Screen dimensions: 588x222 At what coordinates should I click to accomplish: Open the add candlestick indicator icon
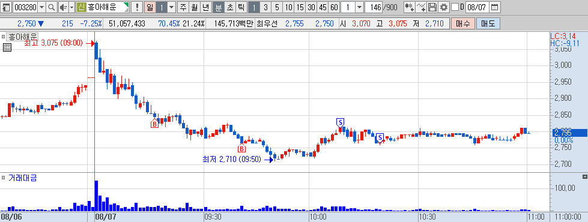(x=410, y=7)
